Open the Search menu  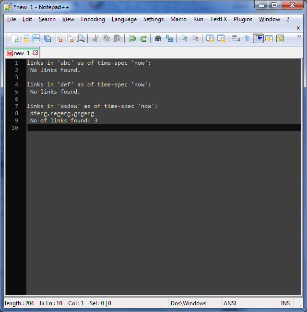point(47,19)
